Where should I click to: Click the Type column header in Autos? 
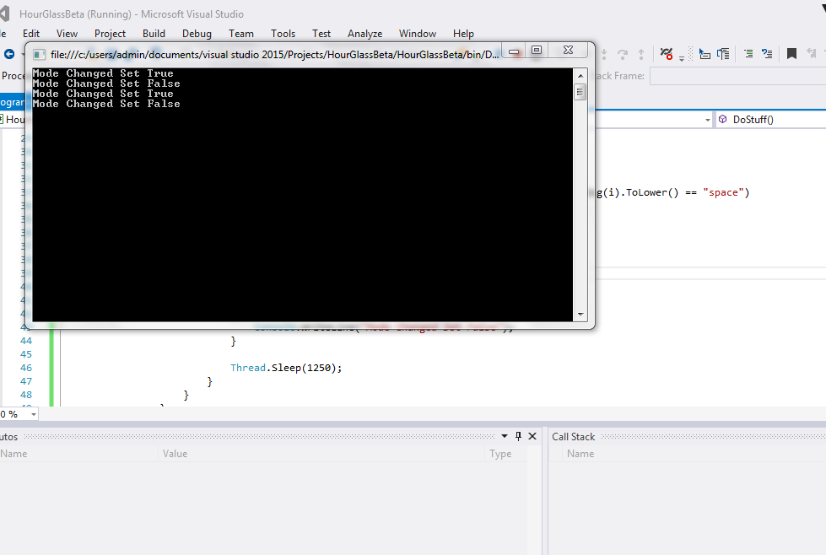[x=500, y=454]
